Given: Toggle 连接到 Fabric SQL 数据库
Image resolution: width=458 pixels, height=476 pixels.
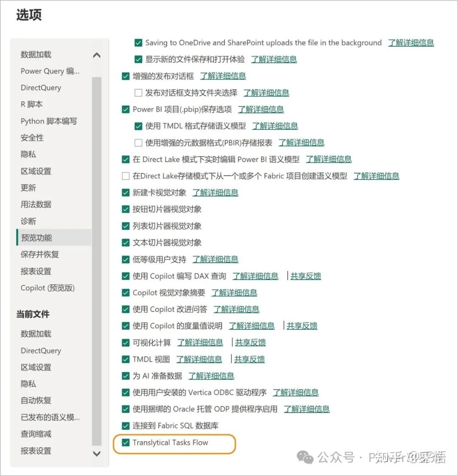Looking at the screenshot, I should pos(126,425).
